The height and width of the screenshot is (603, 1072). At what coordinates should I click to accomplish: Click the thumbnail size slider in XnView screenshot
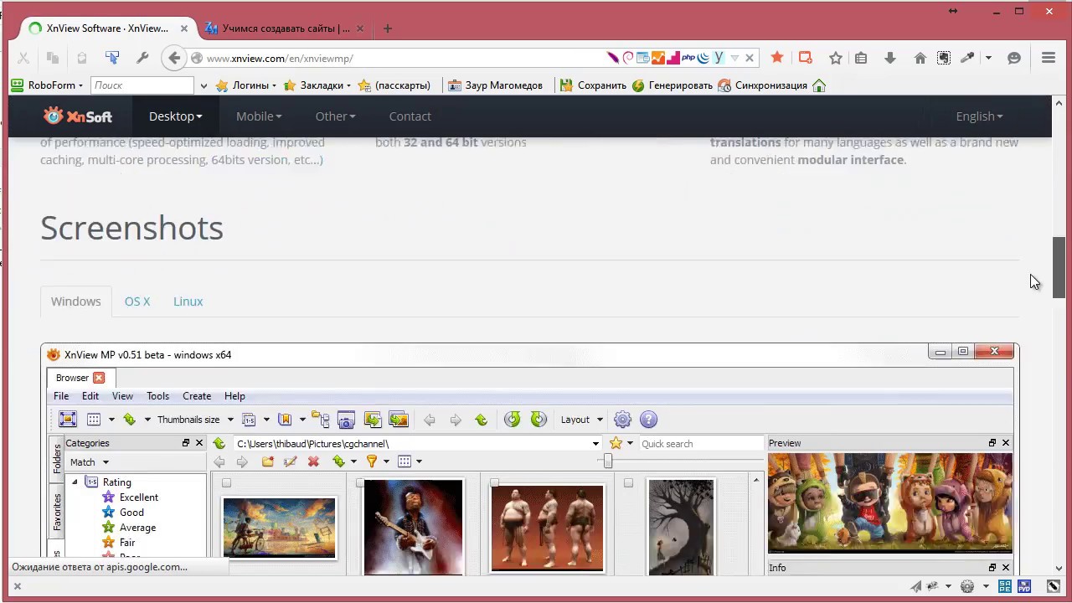click(608, 461)
